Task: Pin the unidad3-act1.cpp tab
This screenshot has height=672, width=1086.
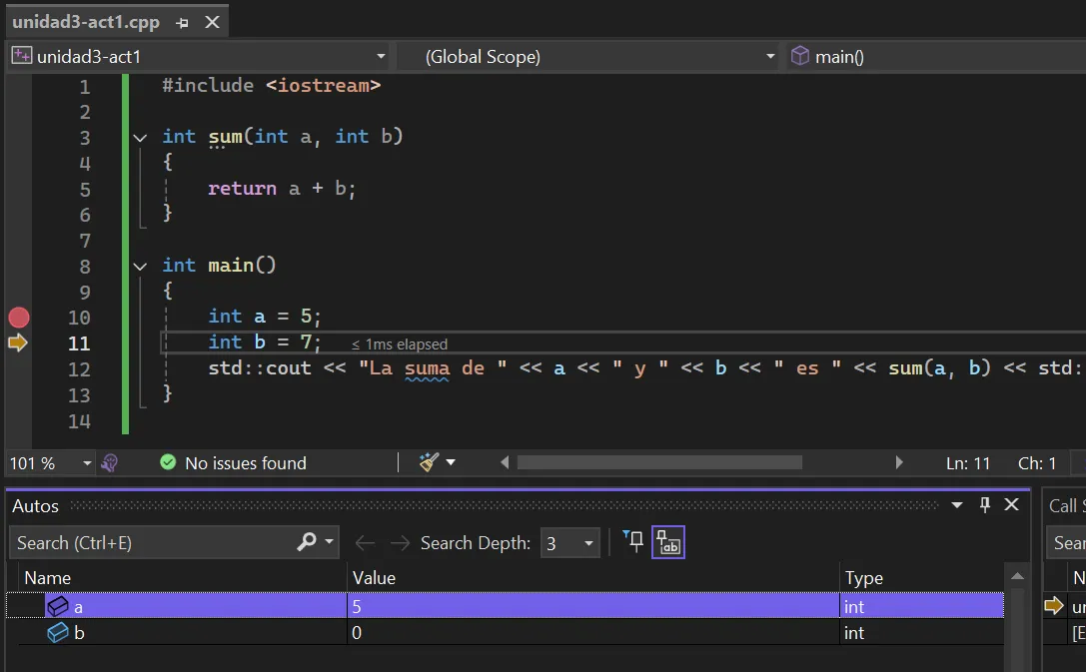Action: pos(182,22)
